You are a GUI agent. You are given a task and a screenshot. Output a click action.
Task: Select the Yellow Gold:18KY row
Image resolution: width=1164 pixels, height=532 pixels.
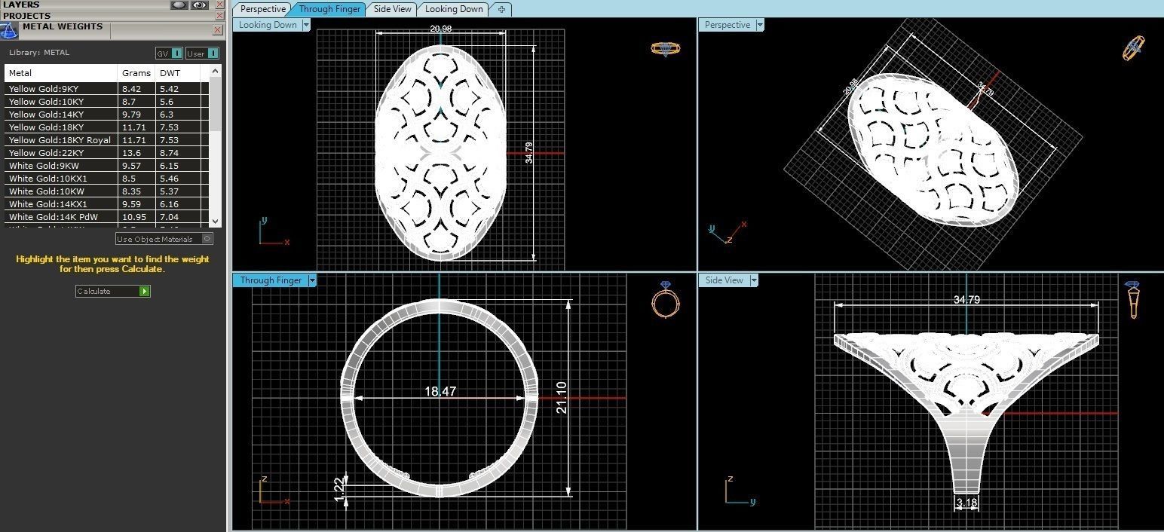coord(106,127)
